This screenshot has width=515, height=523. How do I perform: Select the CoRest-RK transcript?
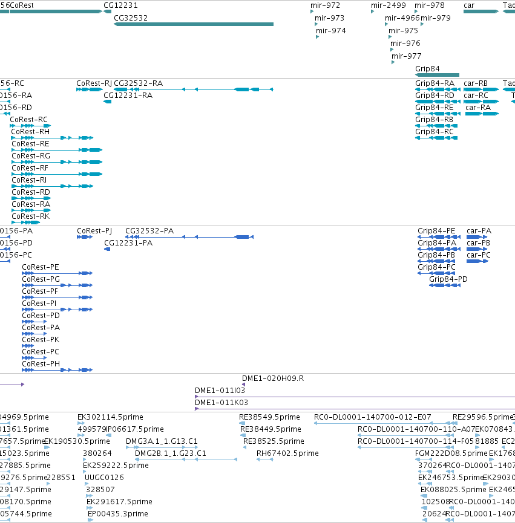coord(25,222)
